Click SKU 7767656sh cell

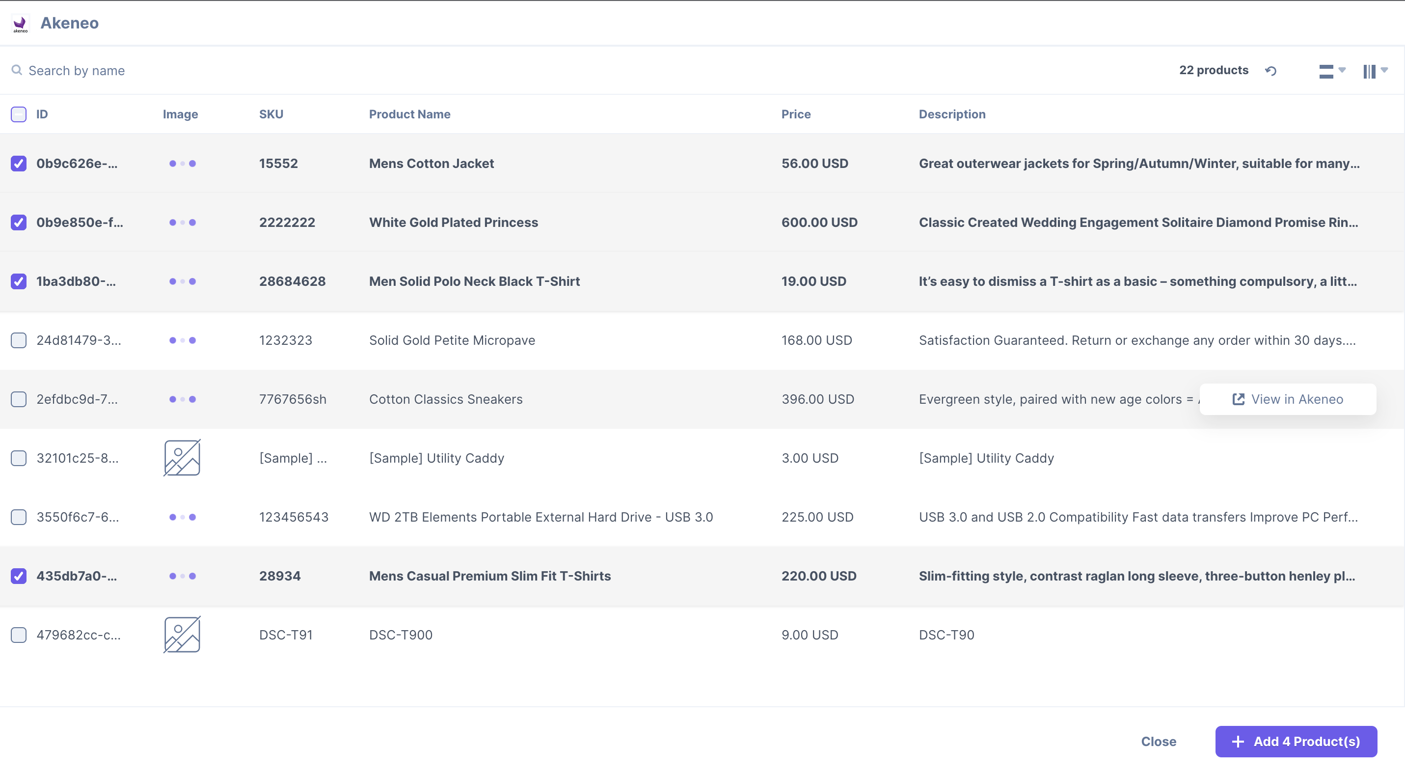pyautogui.click(x=293, y=399)
